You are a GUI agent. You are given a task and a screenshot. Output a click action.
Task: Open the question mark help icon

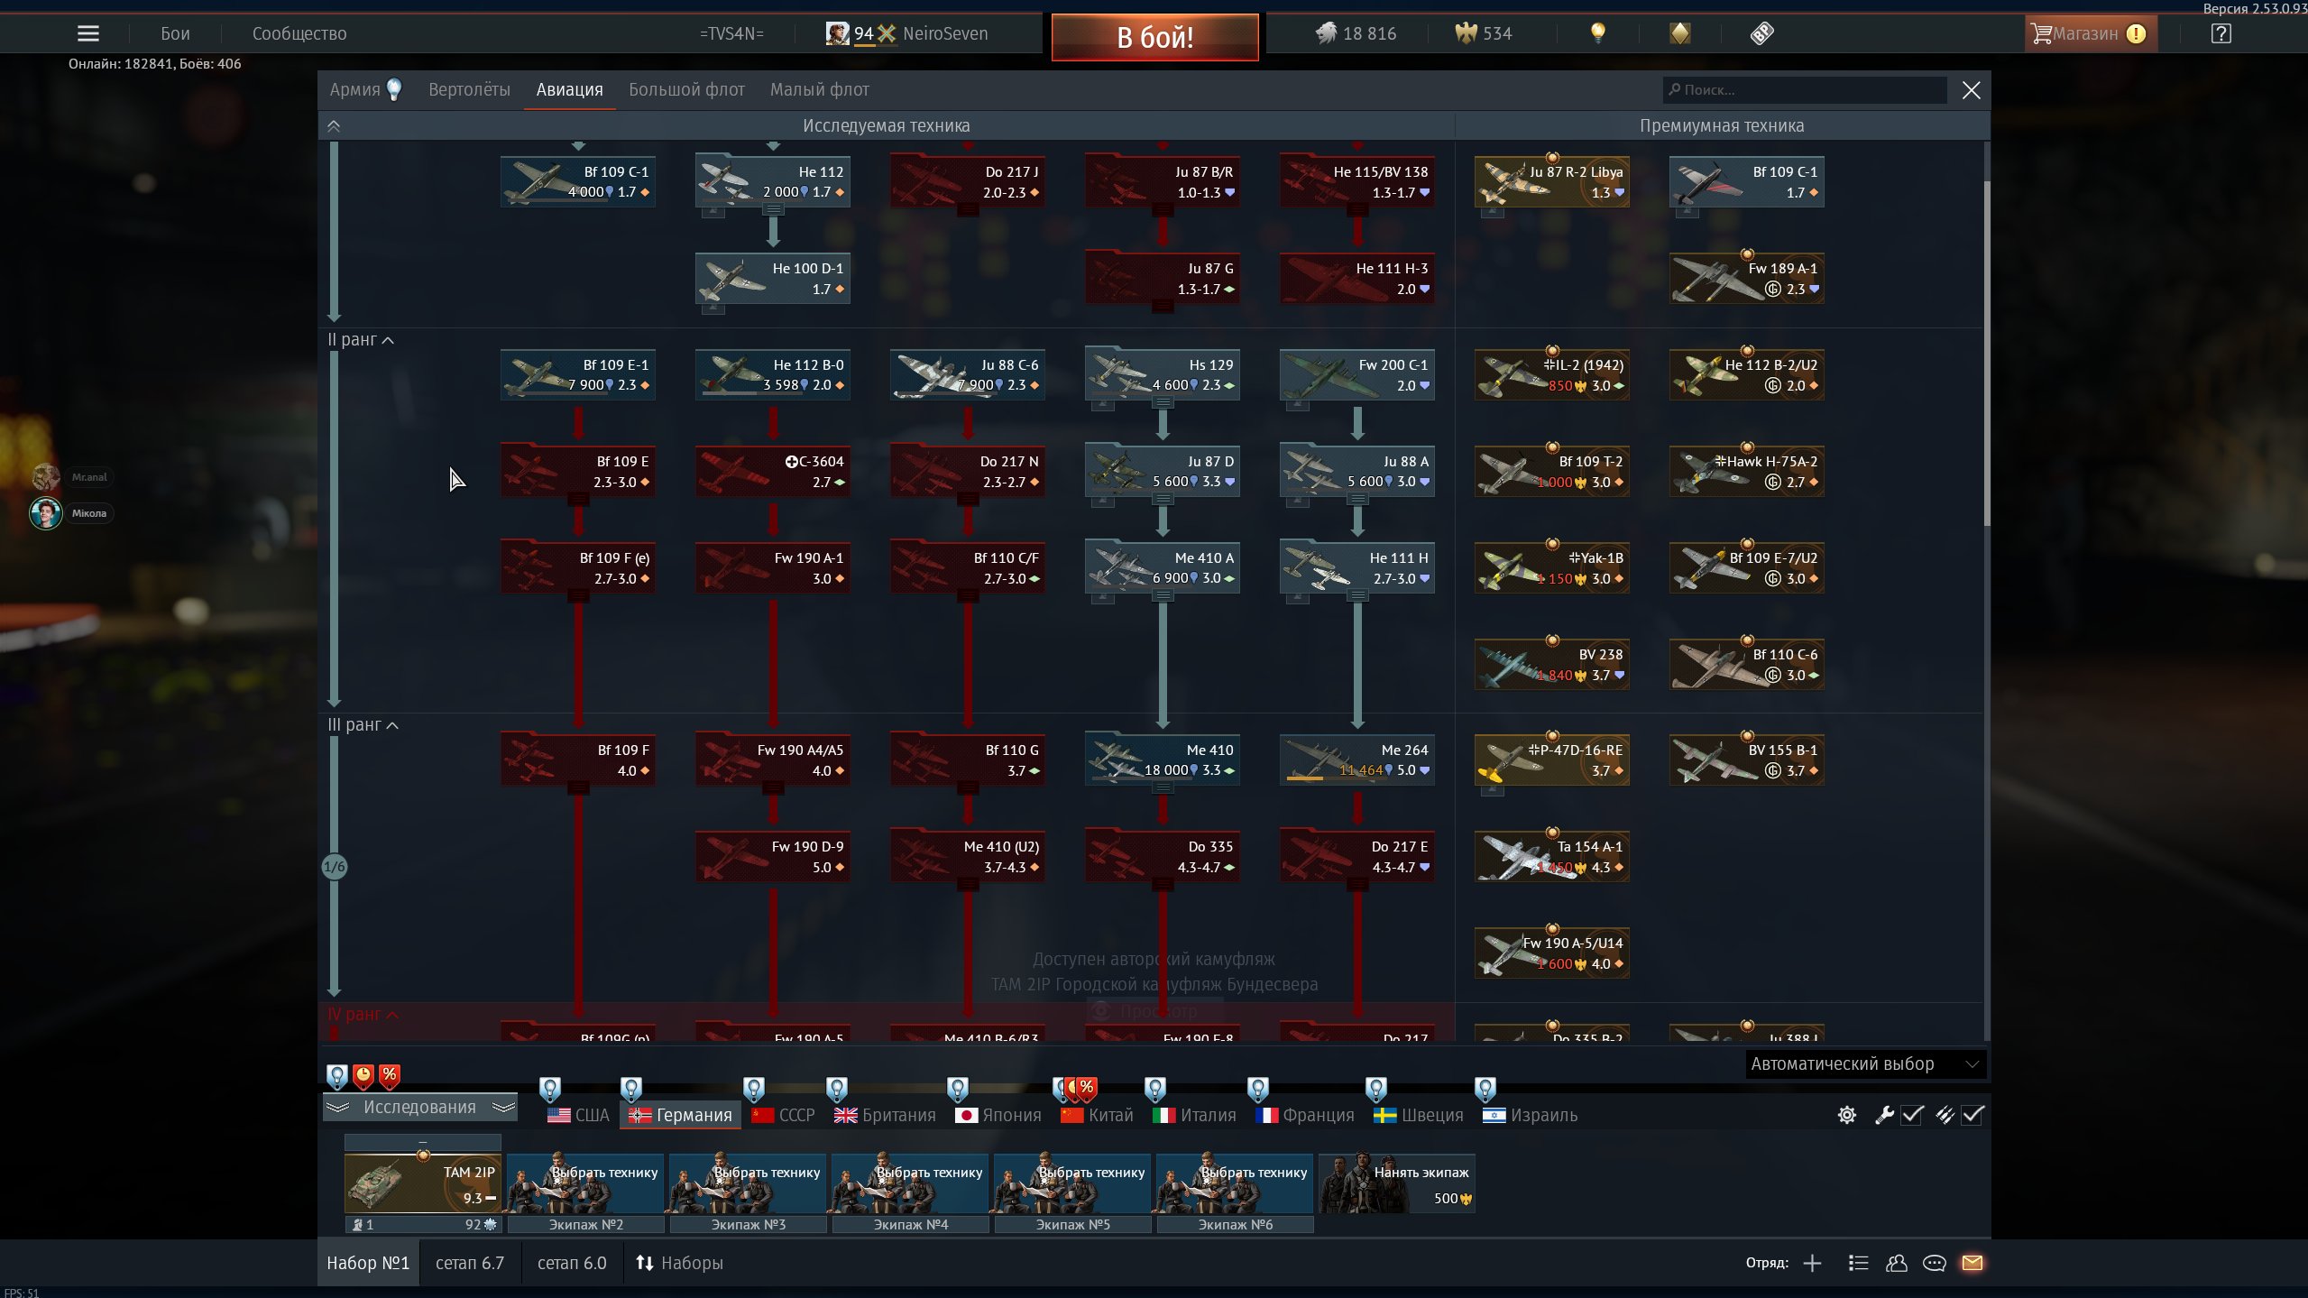click(2221, 33)
